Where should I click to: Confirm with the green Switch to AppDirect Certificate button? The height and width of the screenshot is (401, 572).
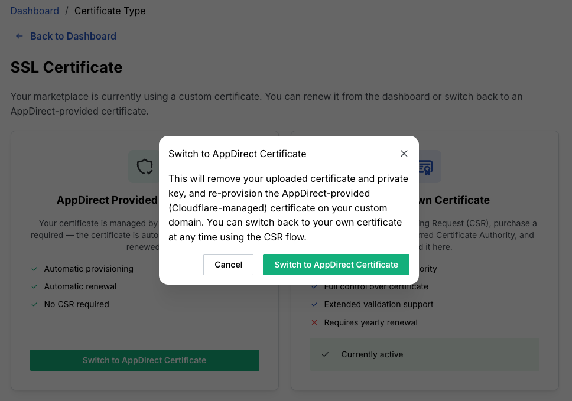point(336,265)
